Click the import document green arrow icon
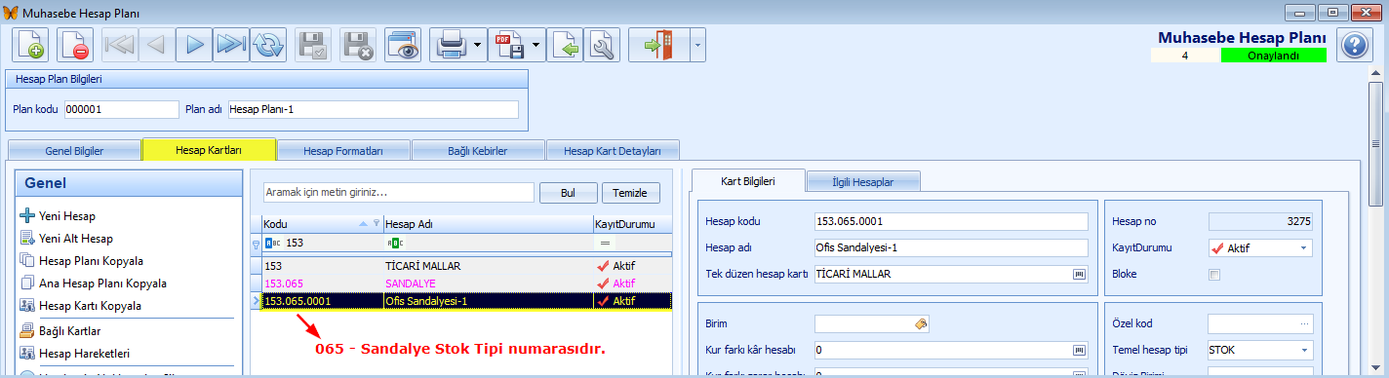This screenshot has width=1389, height=378. click(566, 45)
